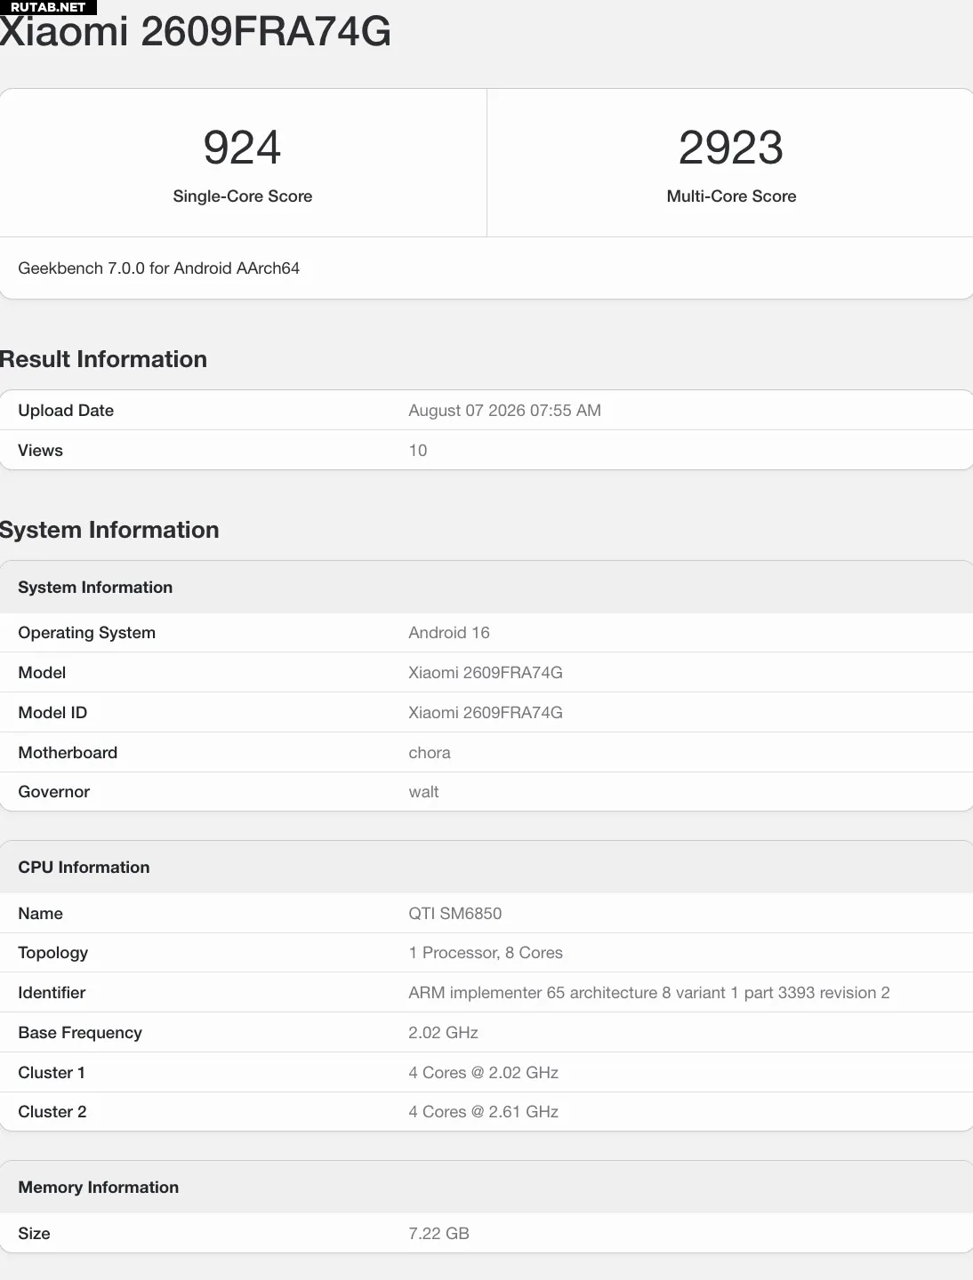The image size is (973, 1280).
Task: Click the Motherboard label
Action: tap(68, 753)
